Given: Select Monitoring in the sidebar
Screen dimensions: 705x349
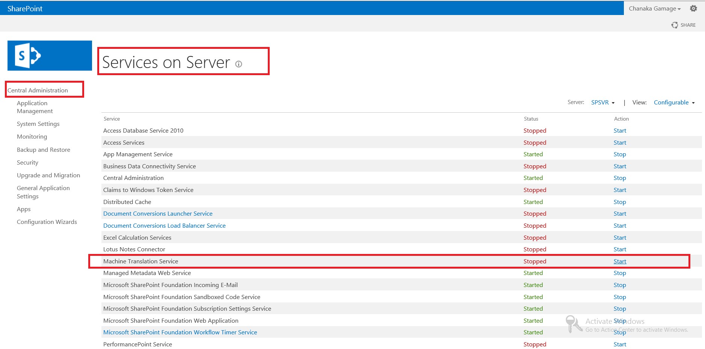Looking at the screenshot, I should pyautogui.click(x=32, y=136).
